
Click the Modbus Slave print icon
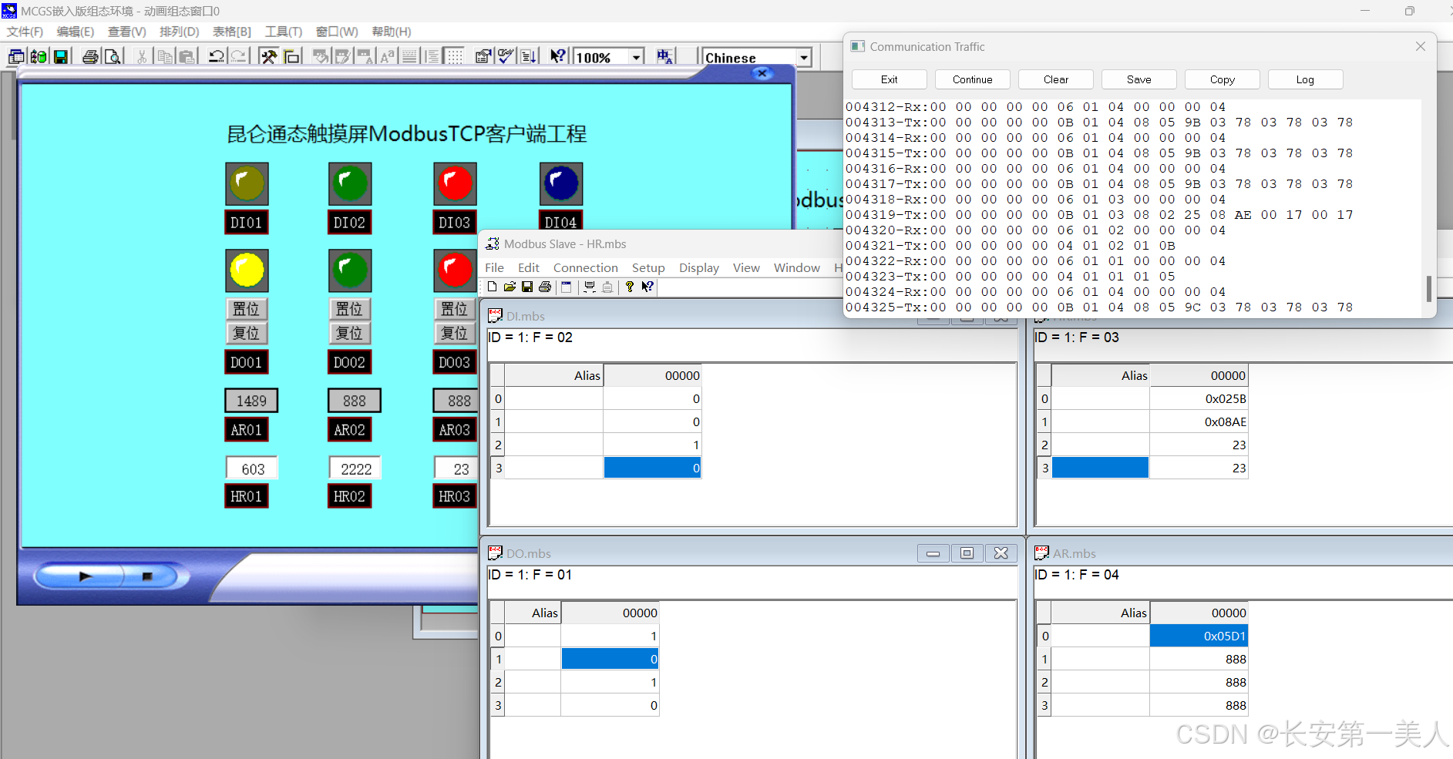click(x=545, y=287)
